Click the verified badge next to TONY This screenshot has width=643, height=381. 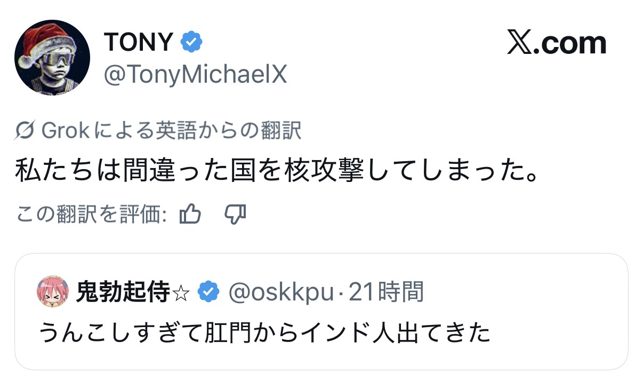click(191, 42)
